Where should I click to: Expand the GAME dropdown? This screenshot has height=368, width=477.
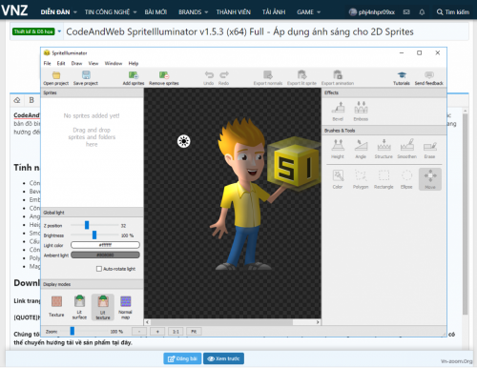tap(319, 12)
